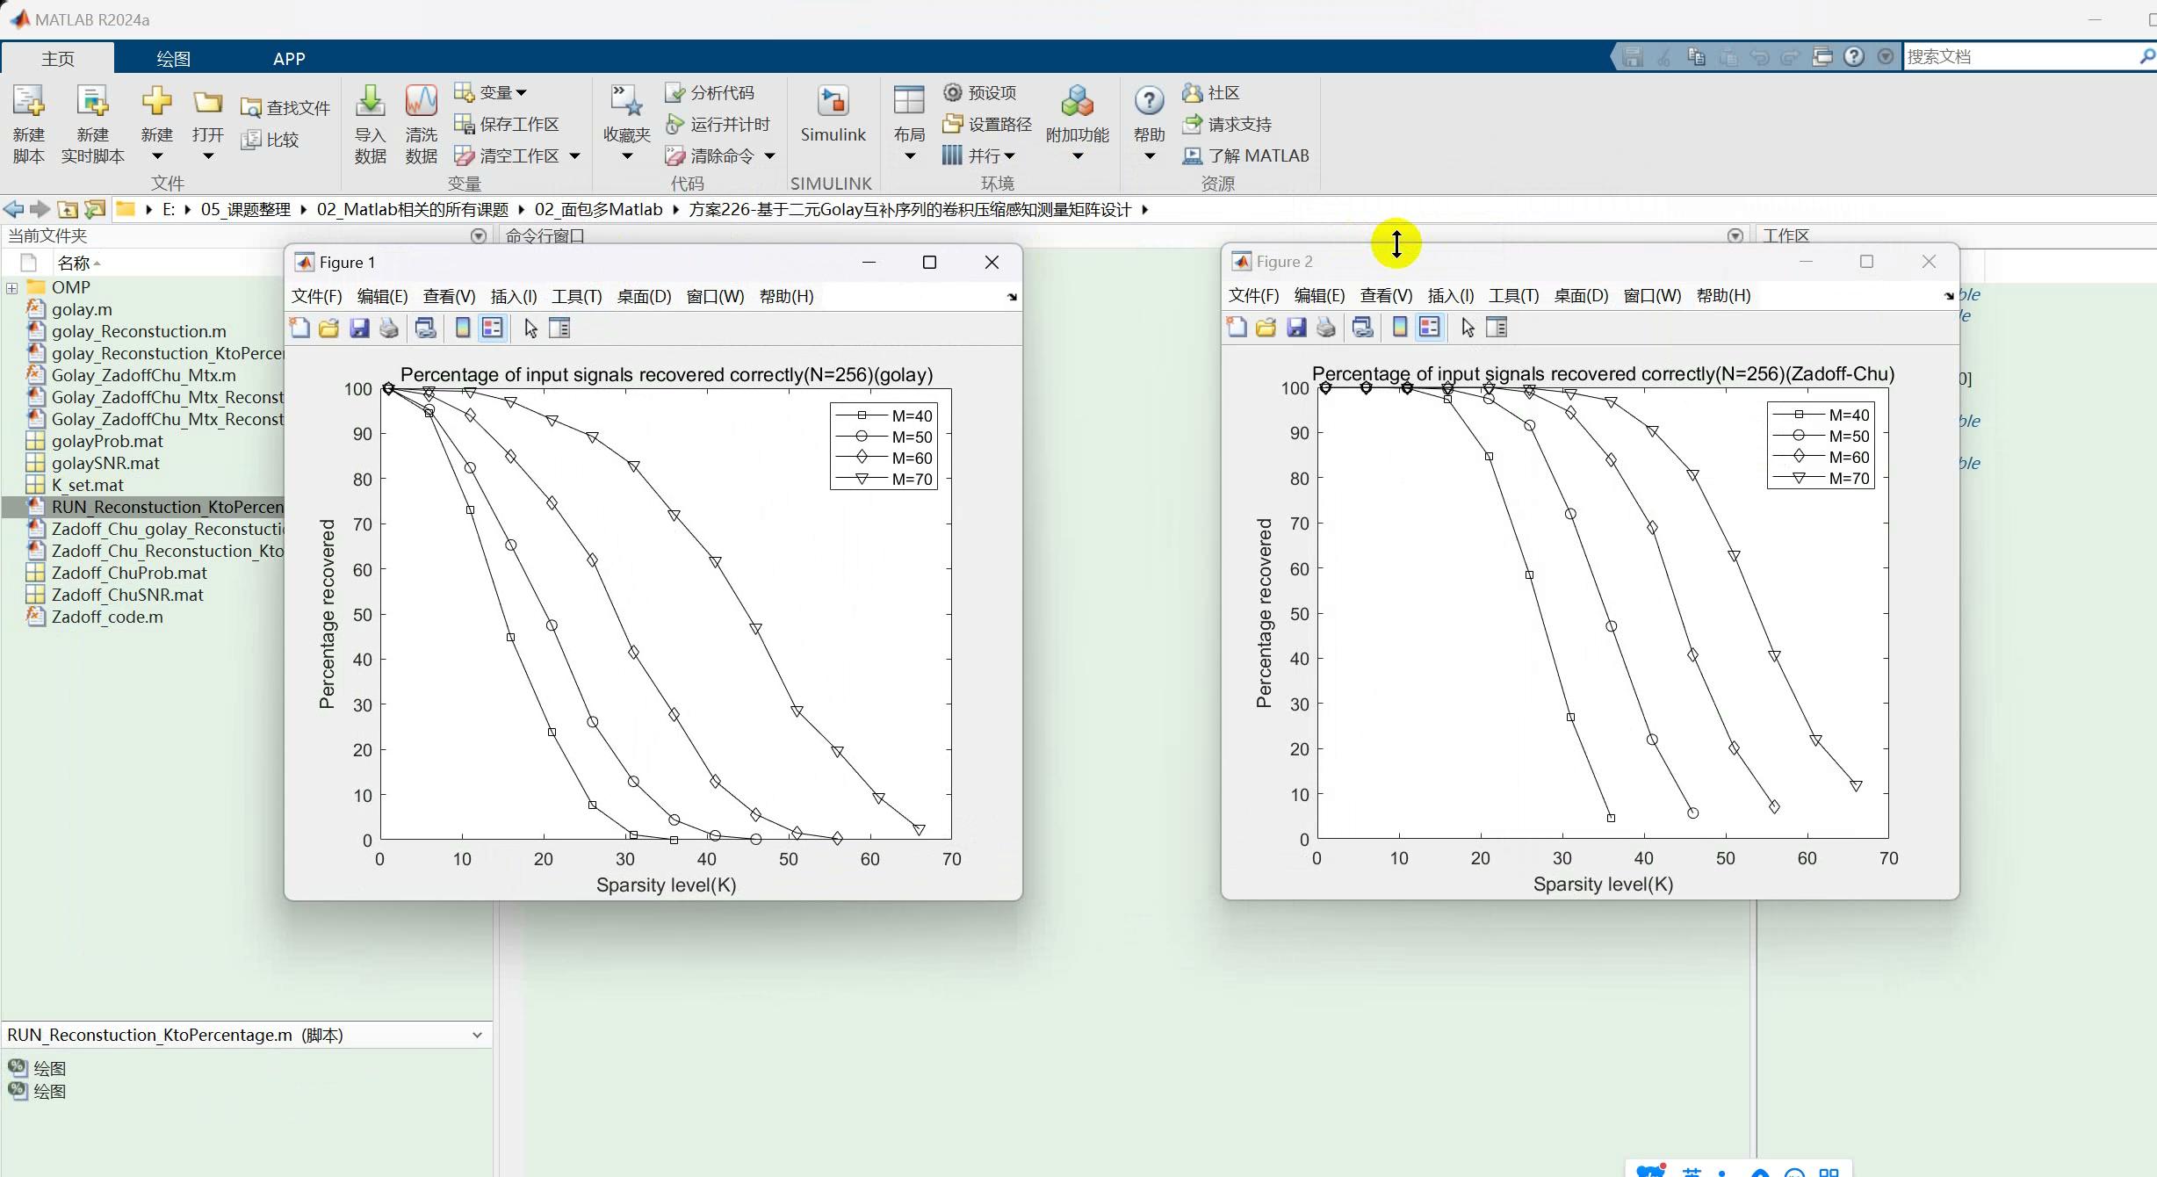This screenshot has height=1177, width=2157.
Task: Open the Insert menu in Figure 1
Action: pyautogui.click(x=513, y=297)
